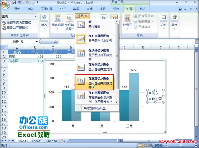Click the formula bar input field
Screen dimensions: 199x148
click(x=127, y=42)
